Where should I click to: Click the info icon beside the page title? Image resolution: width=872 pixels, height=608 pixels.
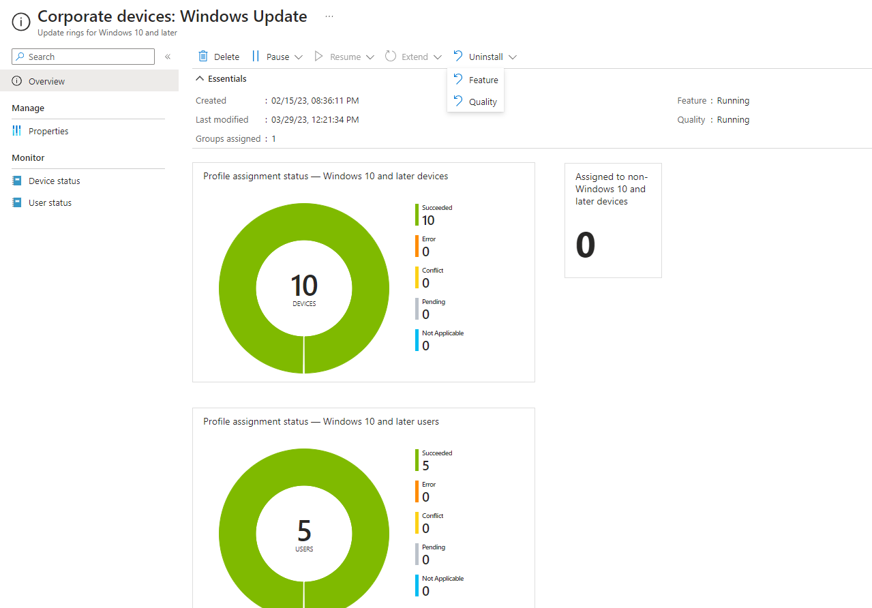pyautogui.click(x=21, y=22)
